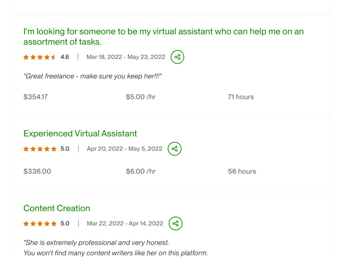Click the star rating of Content Creation

pos(40,224)
